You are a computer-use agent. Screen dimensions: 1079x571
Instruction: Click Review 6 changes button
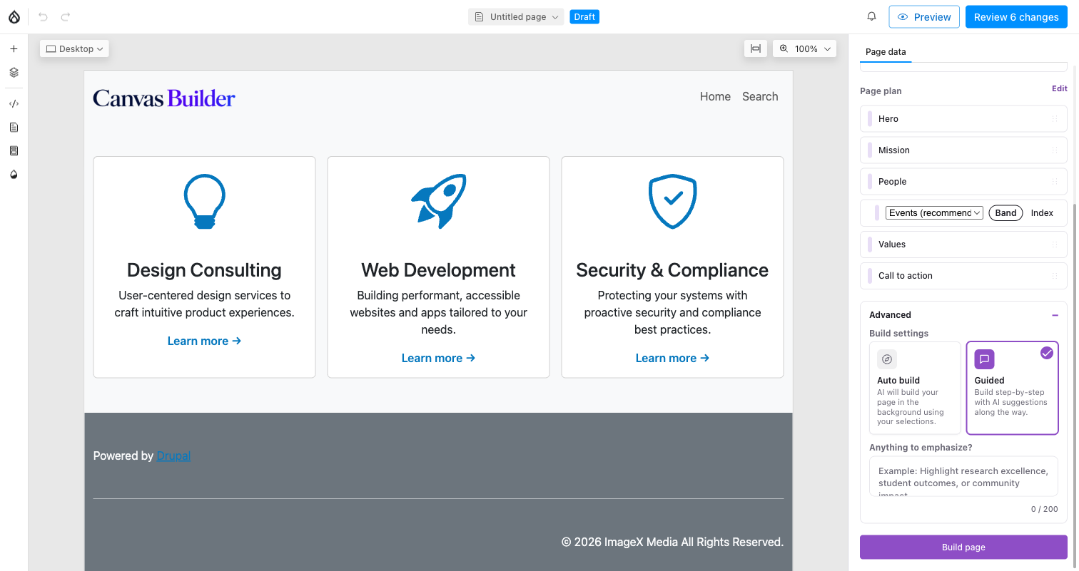1016,17
